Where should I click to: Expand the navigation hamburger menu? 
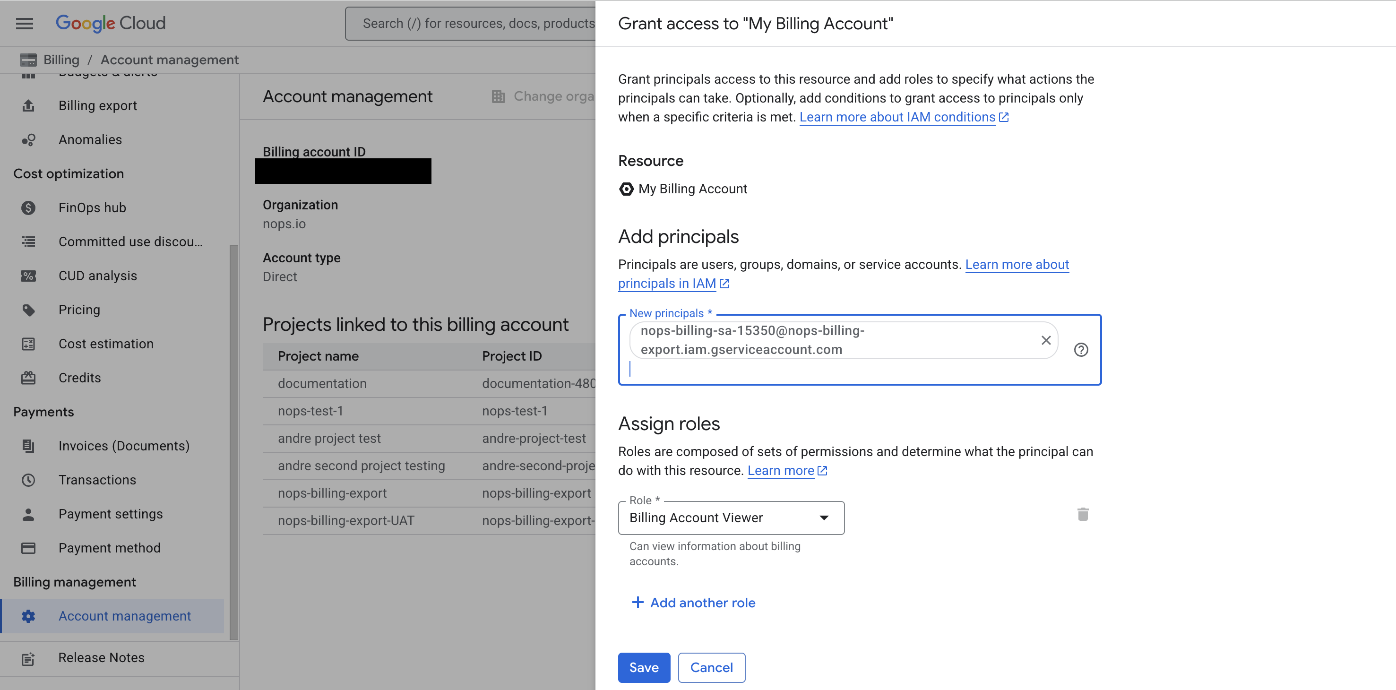tap(24, 23)
